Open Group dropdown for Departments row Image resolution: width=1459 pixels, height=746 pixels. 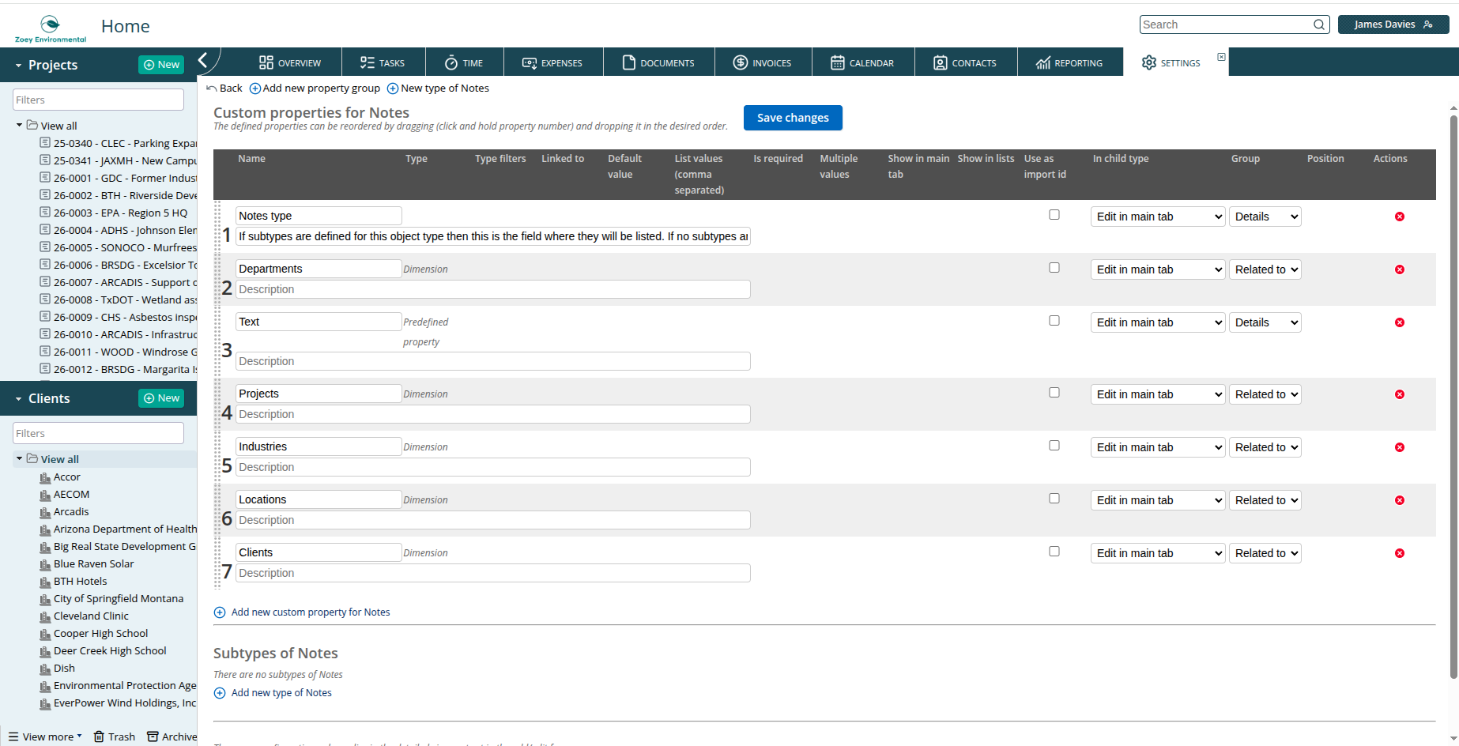tap(1265, 269)
